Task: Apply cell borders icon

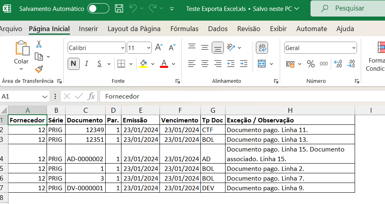Action: pyautogui.click(x=121, y=64)
